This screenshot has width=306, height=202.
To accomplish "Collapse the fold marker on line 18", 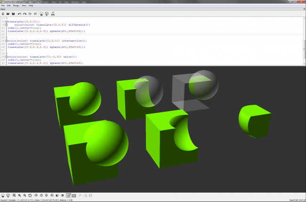I will coord(7,22).
